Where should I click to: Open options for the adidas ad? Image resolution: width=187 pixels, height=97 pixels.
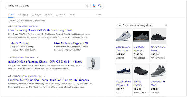pos(38,58)
